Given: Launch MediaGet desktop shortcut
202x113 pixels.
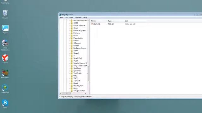Looking at the screenshot, I should point(5,88).
